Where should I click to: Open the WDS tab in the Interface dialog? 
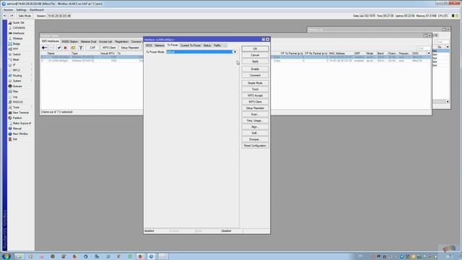pyautogui.click(x=149, y=45)
